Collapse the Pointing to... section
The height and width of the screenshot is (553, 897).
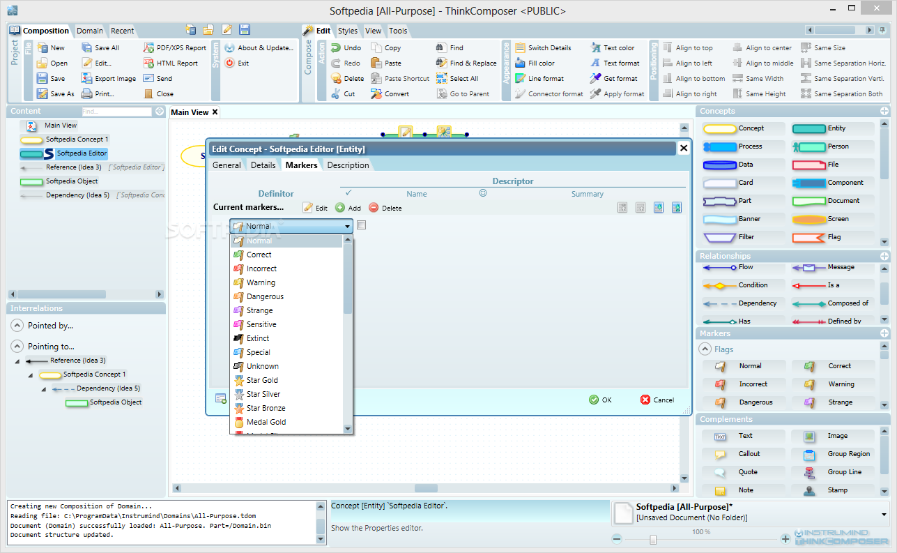pyautogui.click(x=17, y=347)
